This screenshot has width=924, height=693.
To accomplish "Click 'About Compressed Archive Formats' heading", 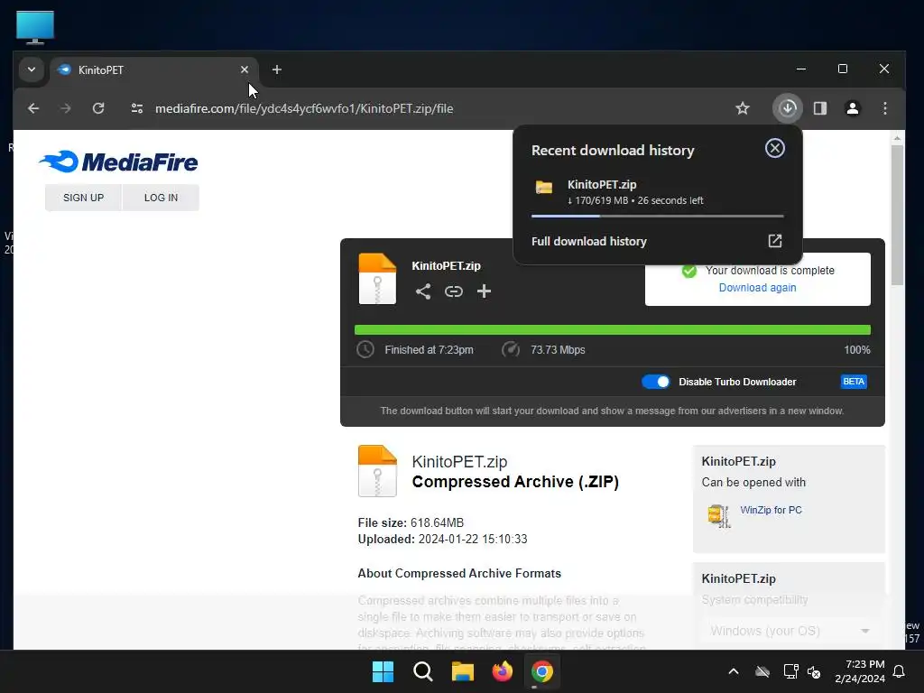I will click(459, 573).
